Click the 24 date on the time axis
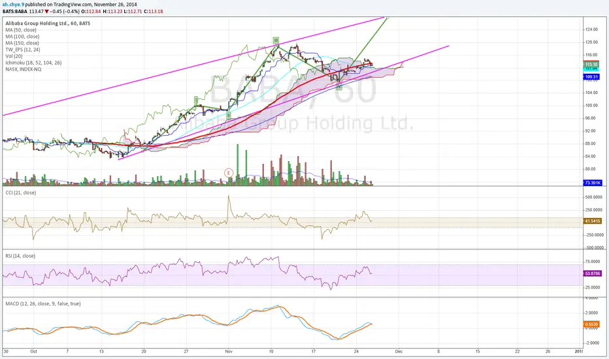Viewport: 609px width, 359px height. pyautogui.click(x=356, y=351)
